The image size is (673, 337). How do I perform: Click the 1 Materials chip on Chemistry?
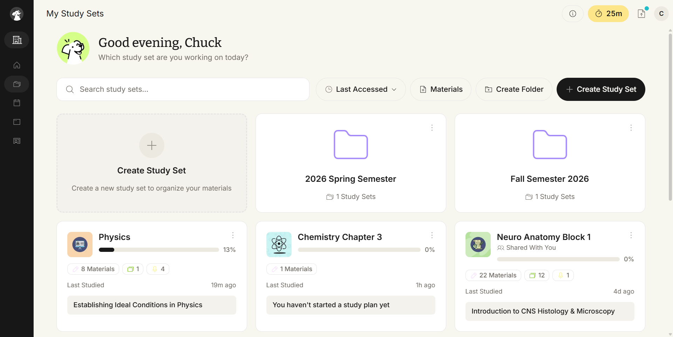pos(292,269)
